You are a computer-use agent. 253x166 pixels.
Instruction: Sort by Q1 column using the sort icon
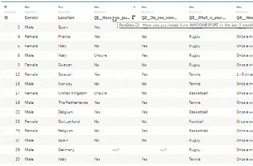click(133, 18)
